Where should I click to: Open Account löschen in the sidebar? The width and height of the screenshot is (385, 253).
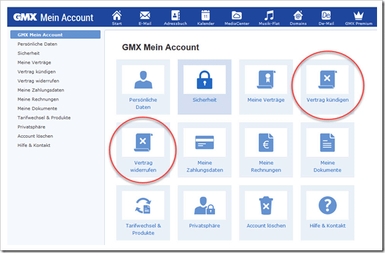click(35, 136)
